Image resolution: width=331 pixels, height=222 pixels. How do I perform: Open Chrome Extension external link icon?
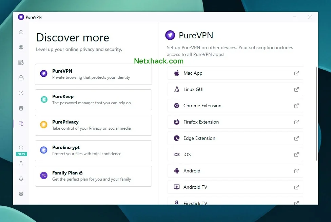[296, 106]
